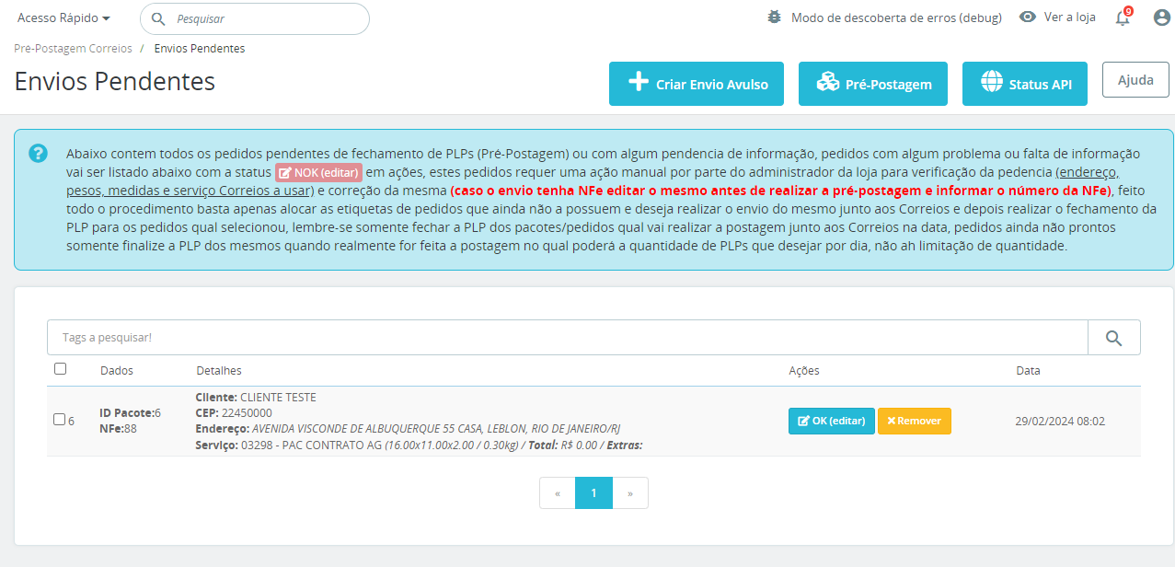Click the NOK (editar) red label
This screenshot has width=1175, height=567.
click(318, 172)
